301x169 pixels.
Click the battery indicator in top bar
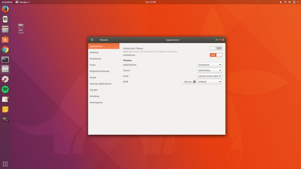(294, 2)
